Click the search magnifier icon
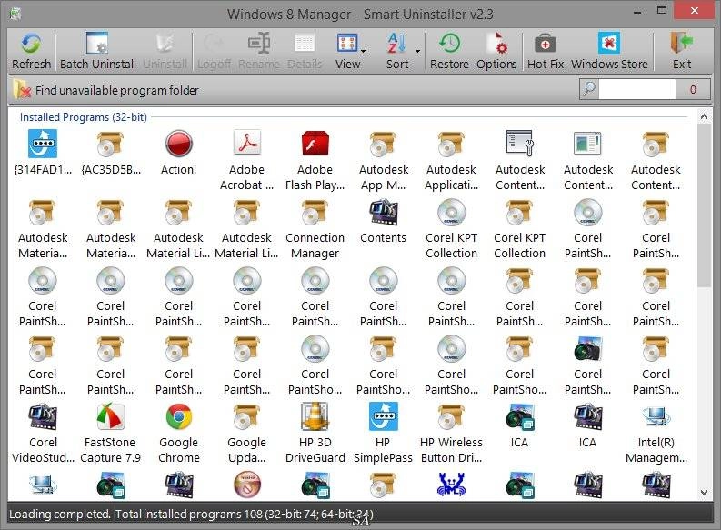 click(x=589, y=89)
